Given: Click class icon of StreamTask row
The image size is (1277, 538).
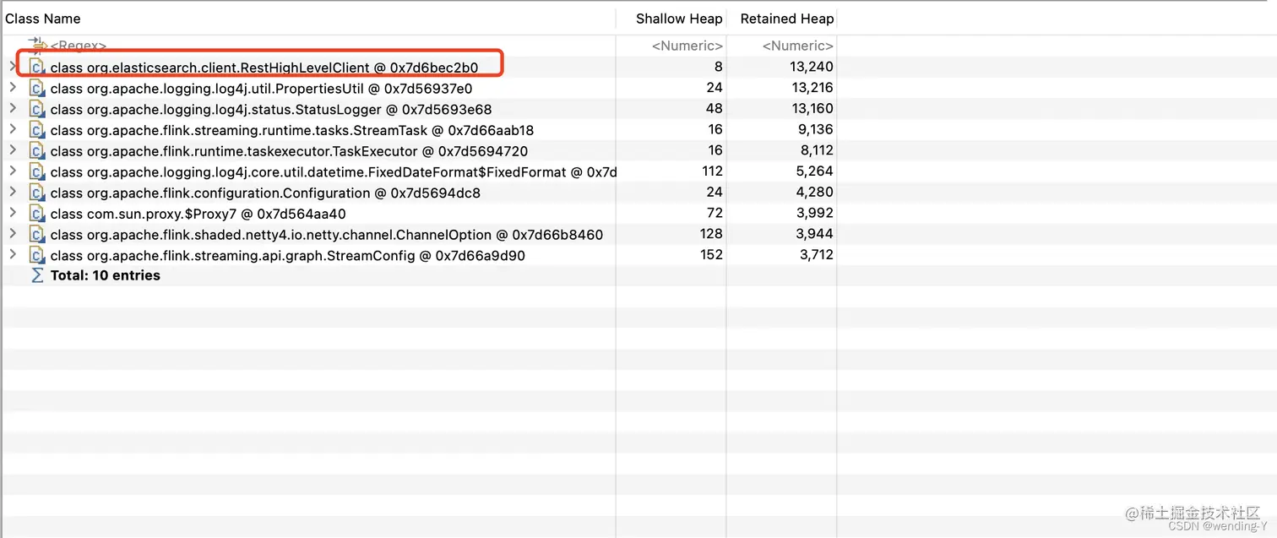Looking at the screenshot, I should [x=36, y=130].
